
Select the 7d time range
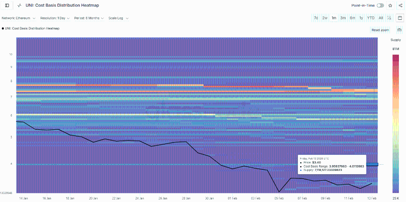point(316,18)
